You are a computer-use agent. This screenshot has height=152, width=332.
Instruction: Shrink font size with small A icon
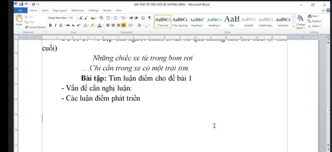(86, 18)
